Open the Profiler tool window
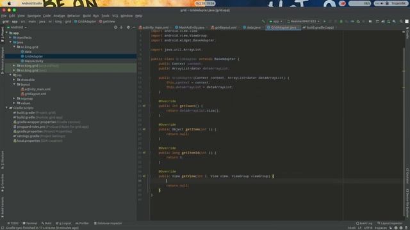 pyautogui.click(x=82, y=223)
